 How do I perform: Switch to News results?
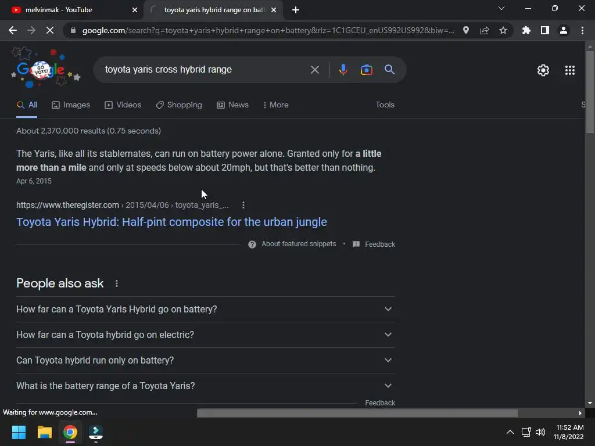(232, 105)
